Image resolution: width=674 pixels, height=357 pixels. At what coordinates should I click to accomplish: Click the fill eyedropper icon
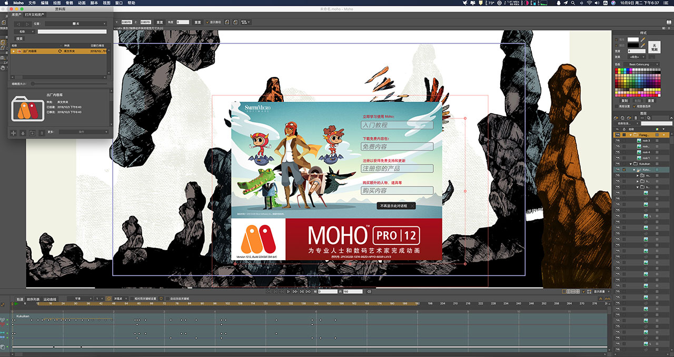point(643,39)
